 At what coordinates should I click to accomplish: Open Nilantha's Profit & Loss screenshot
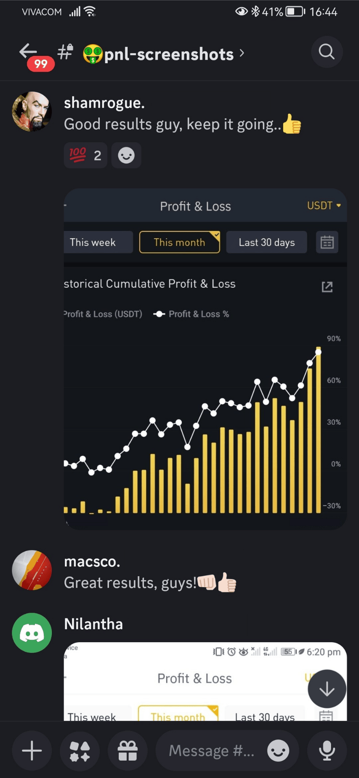pos(186,681)
